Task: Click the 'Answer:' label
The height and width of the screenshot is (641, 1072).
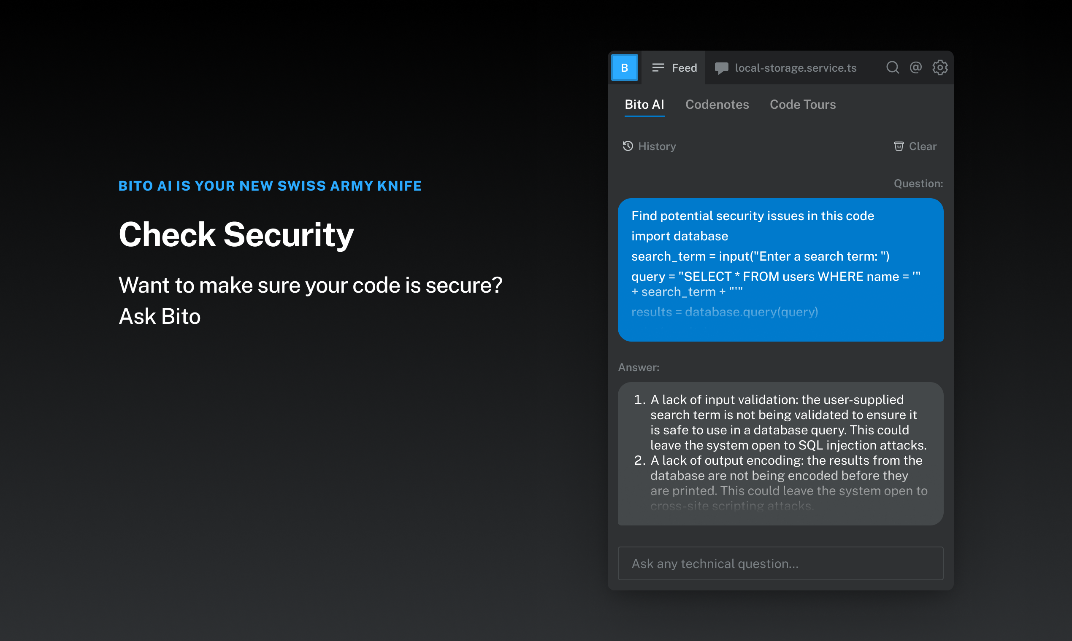Action: pos(639,368)
